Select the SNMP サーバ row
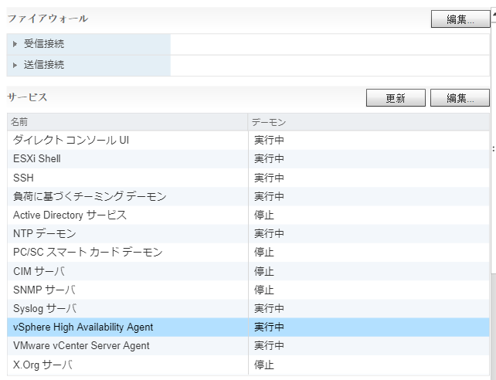Viewport: 496px width, 380px height. pos(248,290)
